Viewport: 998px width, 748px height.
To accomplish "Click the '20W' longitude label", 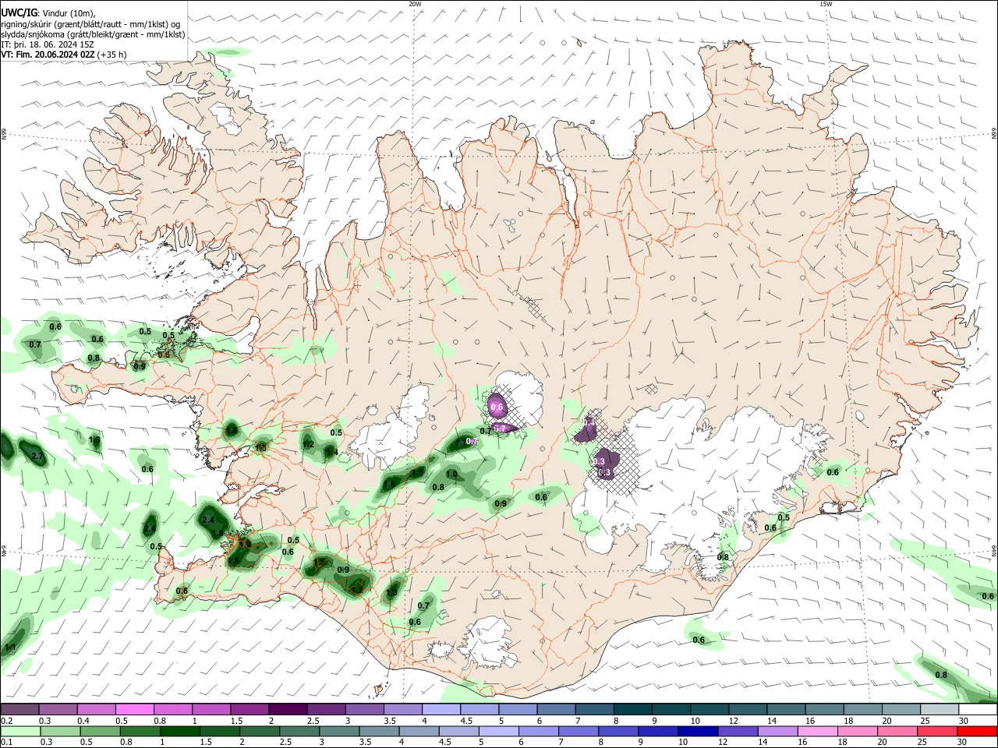I will (x=415, y=4).
